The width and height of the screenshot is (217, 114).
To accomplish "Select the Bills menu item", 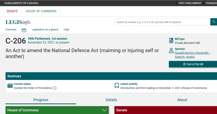I will click(x=24, y=30).
